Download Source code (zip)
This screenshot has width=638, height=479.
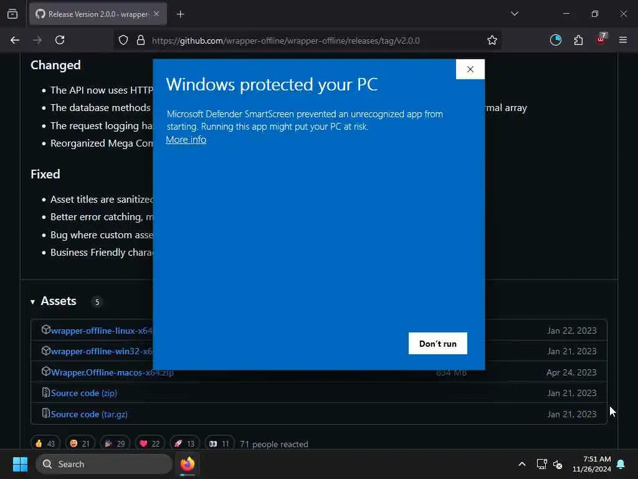click(x=84, y=393)
